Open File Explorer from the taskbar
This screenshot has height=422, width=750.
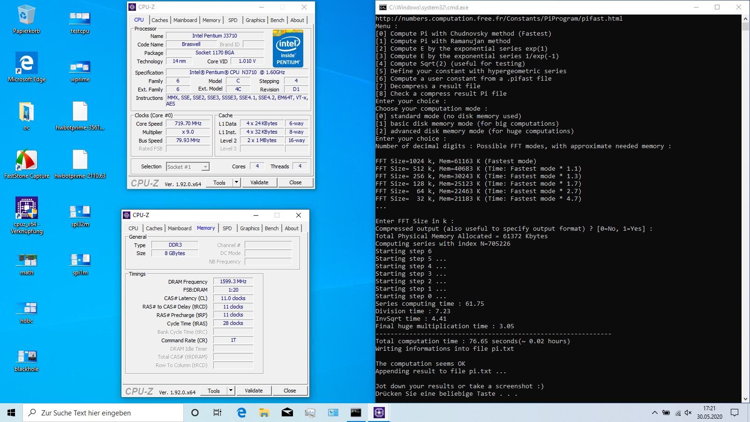[x=264, y=413]
